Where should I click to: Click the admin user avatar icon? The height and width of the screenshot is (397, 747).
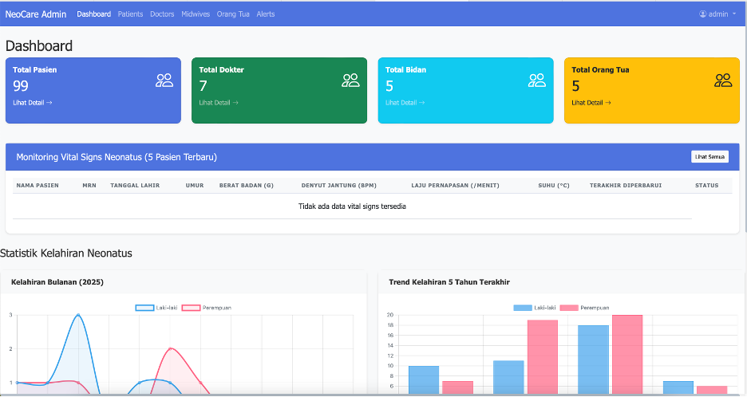click(703, 14)
